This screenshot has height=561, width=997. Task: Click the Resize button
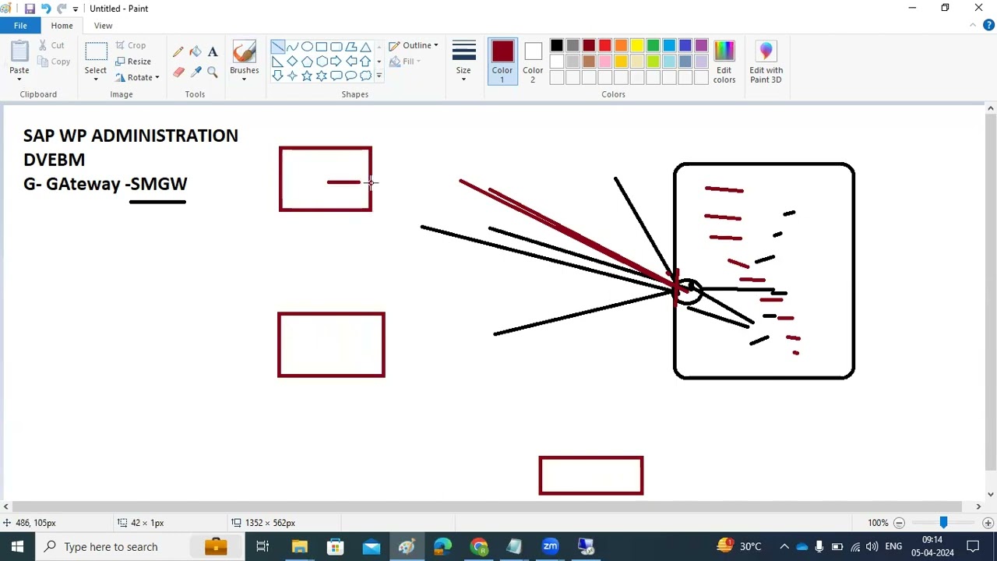133,62
